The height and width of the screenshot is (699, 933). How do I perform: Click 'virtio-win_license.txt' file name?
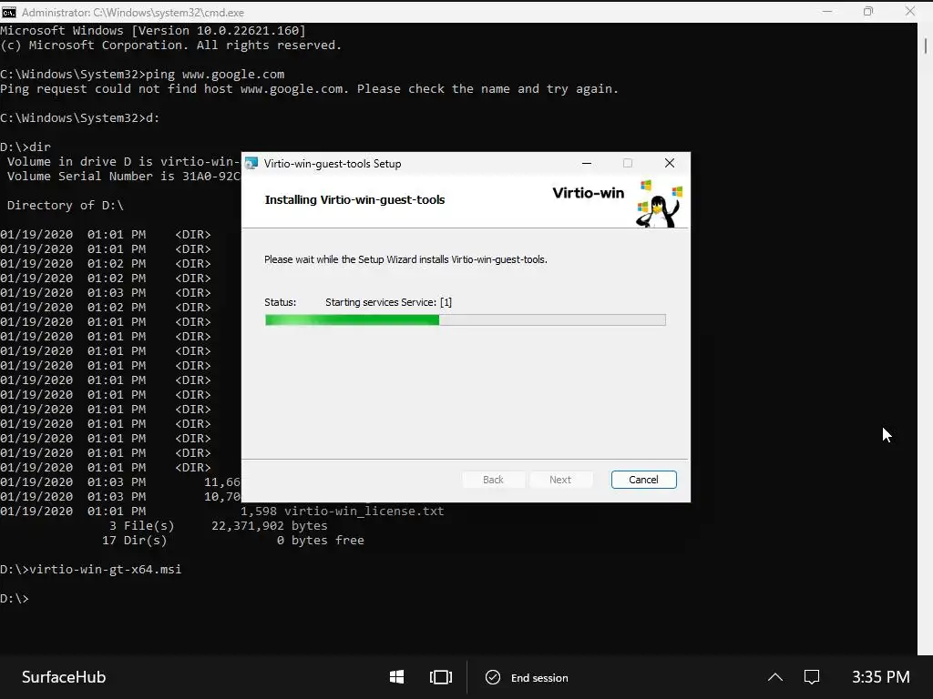pos(364,512)
